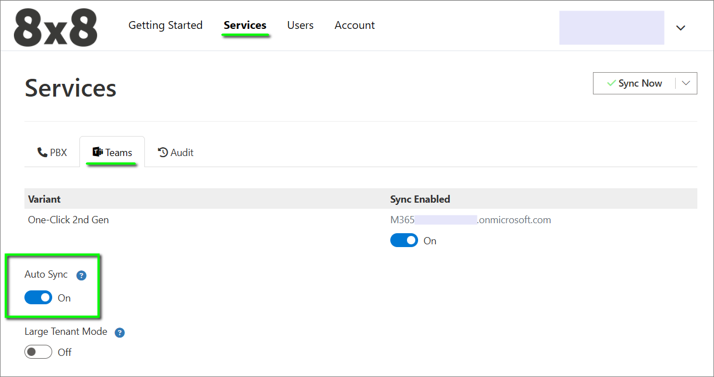
Task: Open the Account page
Action: click(355, 25)
